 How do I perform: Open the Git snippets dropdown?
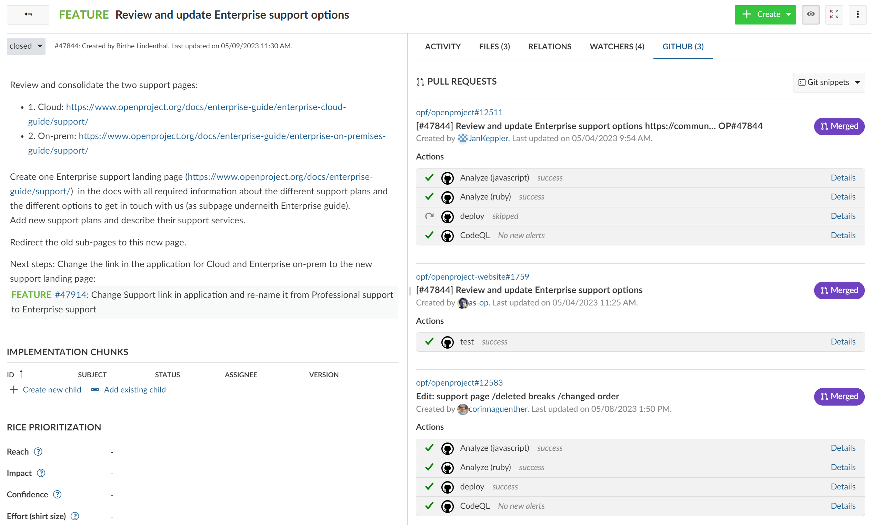(829, 82)
